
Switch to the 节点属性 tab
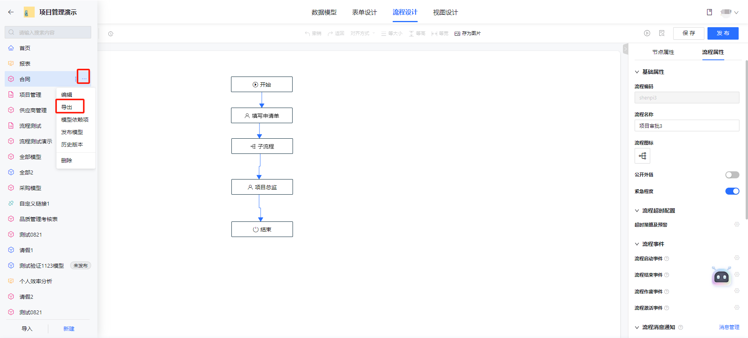click(x=663, y=52)
